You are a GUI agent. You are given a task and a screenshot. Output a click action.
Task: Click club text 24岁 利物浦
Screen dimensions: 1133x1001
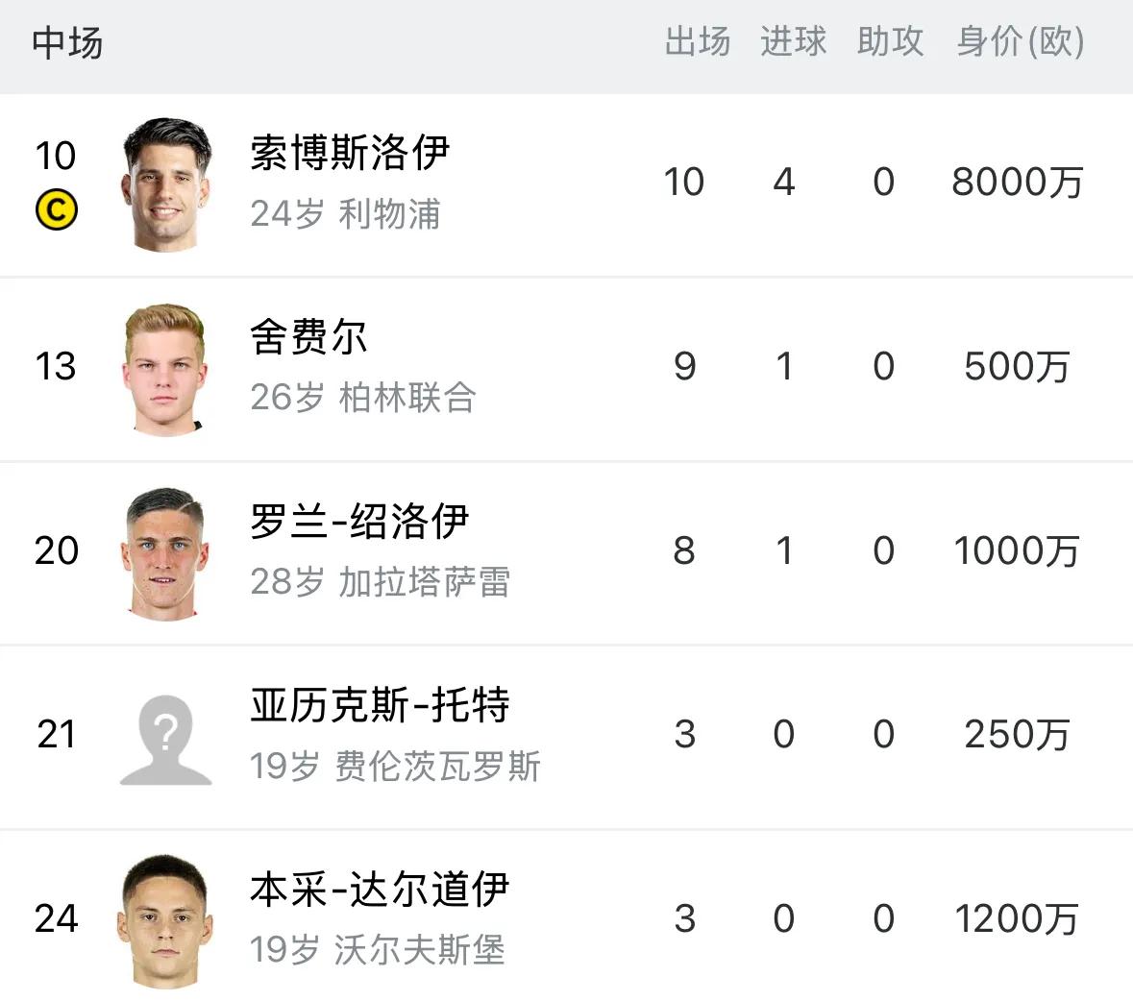pyautogui.click(x=345, y=214)
